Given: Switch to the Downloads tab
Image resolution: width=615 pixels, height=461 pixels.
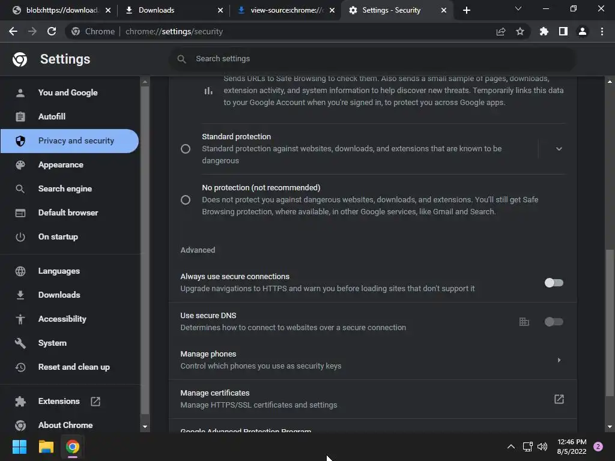Looking at the screenshot, I should pyautogui.click(x=172, y=10).
